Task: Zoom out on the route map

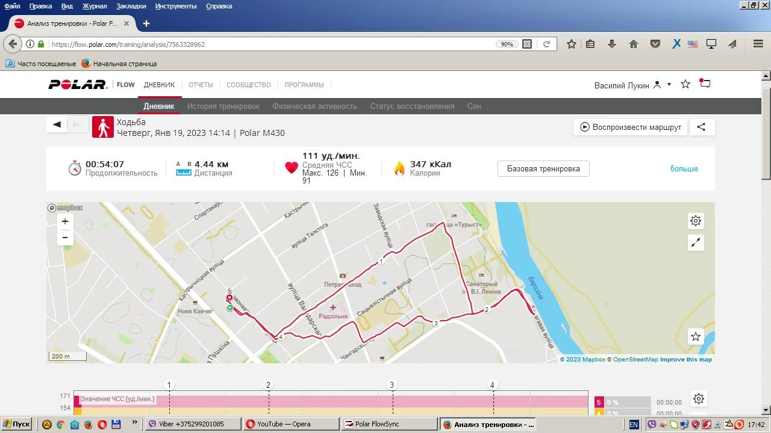Action: tap(65, 238)
